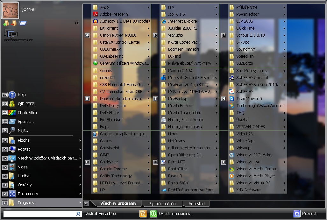This screenshot has height=220, width=327.
Task: Launch pinned PhotoFiltre shortcut numbered 22
Action: (41, 113)
